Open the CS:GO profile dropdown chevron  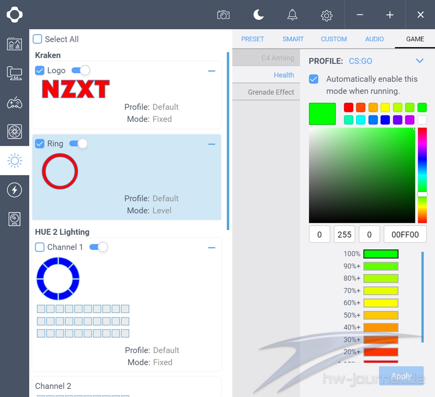pyautogui.click(x=419, y=61)
